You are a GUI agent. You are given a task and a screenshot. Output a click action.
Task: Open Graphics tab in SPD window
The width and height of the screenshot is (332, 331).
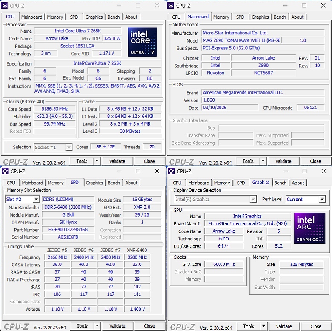(94, 183)
